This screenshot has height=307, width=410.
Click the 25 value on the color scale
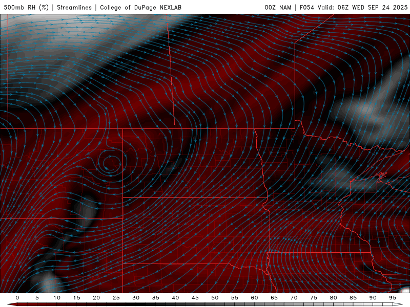tap(116, 298)
